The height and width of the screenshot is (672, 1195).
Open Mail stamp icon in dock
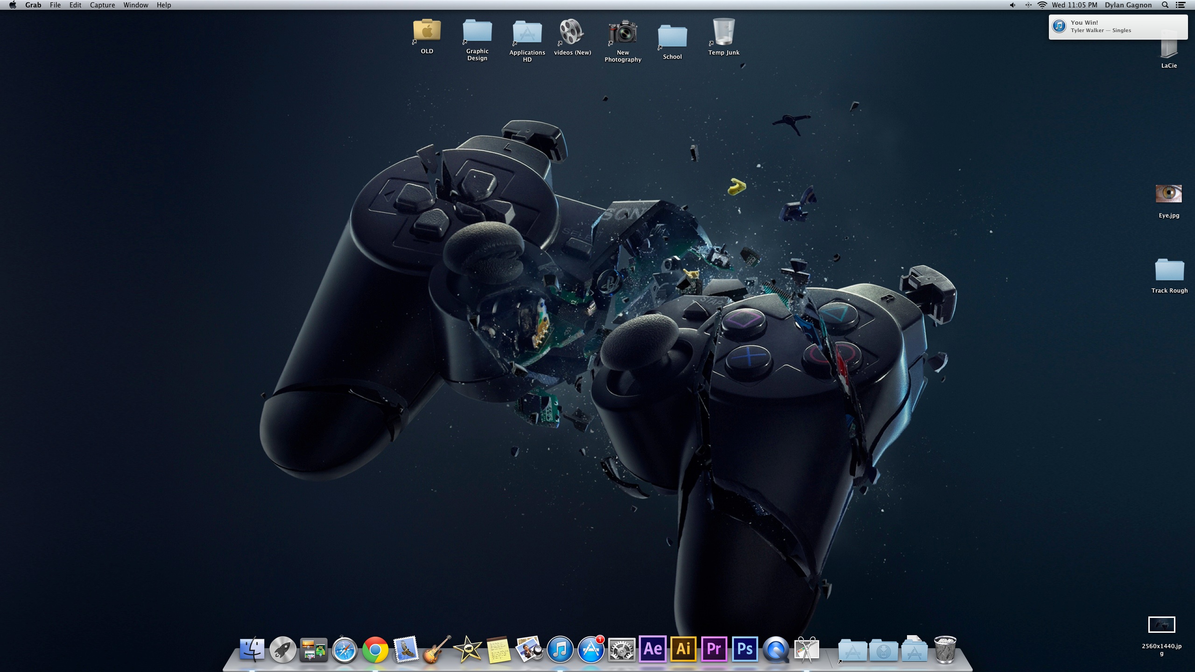click(406, 649)
